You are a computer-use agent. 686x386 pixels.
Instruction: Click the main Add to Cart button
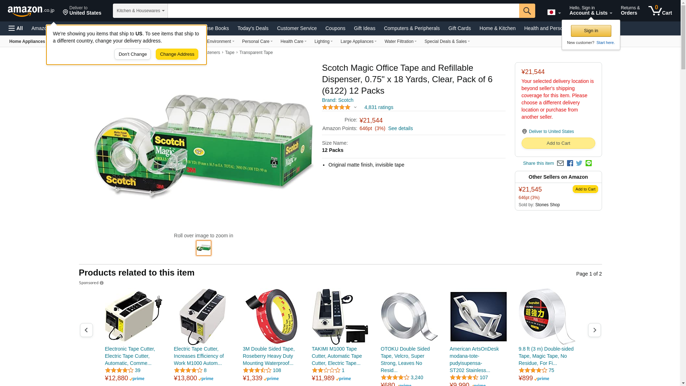[558, 143]
